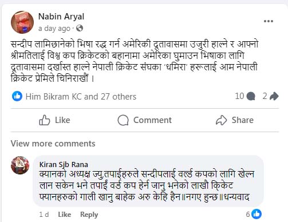
Task: Click the blue like icon on Kiran's comment
Action: (x=257, y=214)
